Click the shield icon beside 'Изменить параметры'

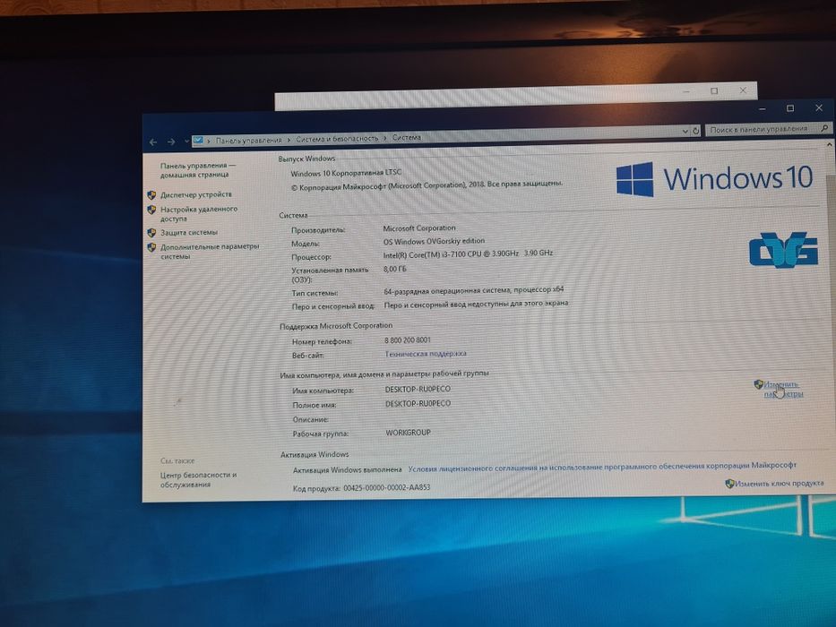[758, 384]
